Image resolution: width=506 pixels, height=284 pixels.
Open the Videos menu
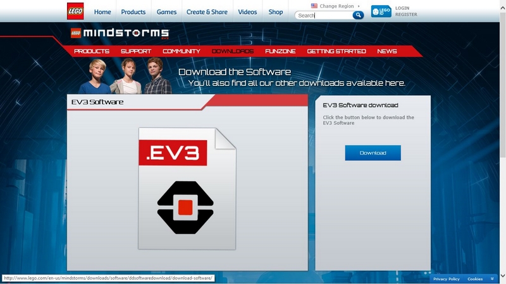[x=247, y=12]
